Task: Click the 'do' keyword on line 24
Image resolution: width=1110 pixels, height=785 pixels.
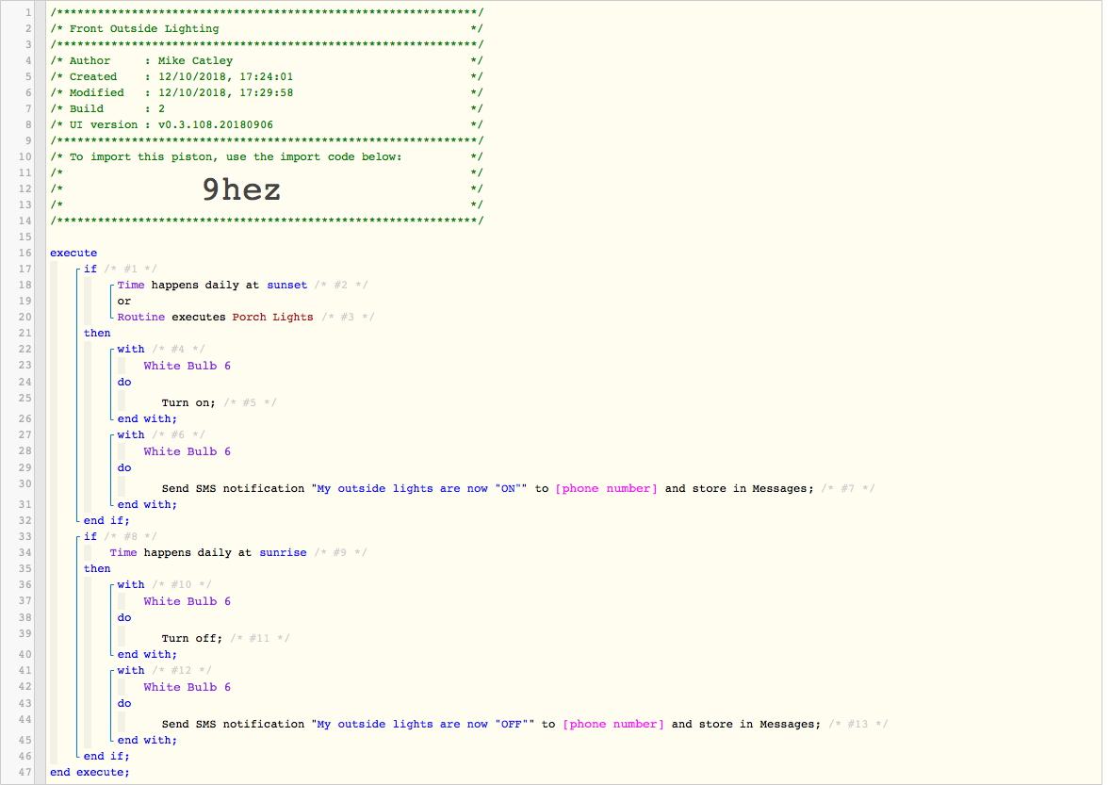Action: [124, 382]
